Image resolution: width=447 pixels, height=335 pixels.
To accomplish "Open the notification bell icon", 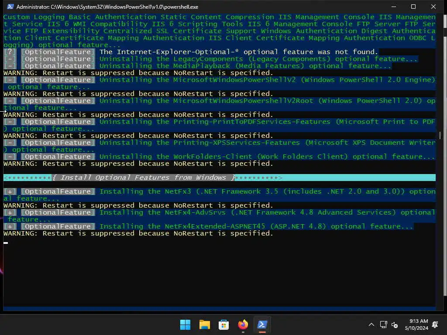I will click(x=435, y=325).
